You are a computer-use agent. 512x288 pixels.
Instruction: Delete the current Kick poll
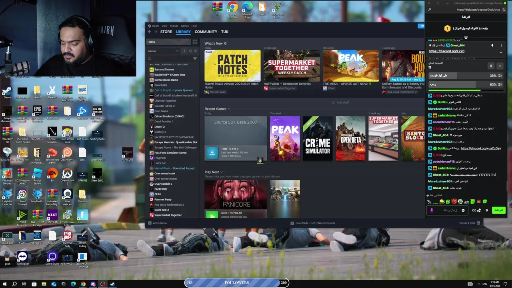tap(491, 66)
